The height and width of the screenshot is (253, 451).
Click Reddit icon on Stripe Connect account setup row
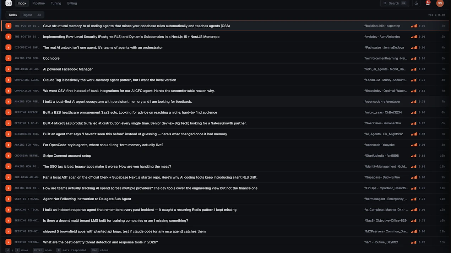pos(9,156)
